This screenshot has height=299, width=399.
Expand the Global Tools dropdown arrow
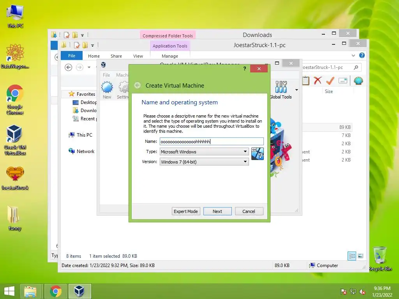click(297, 90)
